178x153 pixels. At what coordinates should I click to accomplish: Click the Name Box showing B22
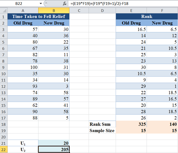[x=19, y=4]
